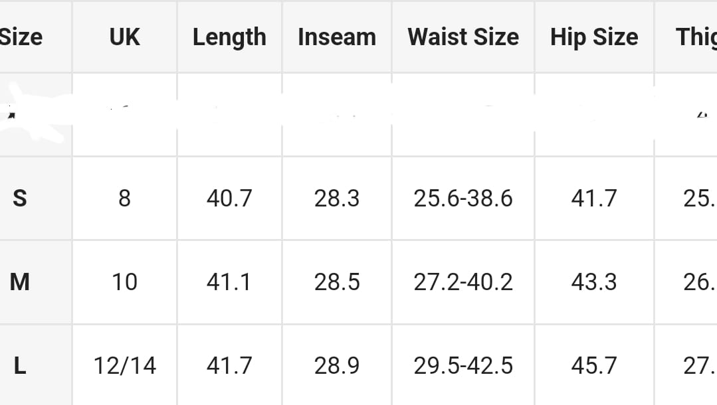717x405 pixels.
Task: Click the UK size 10 cell
Action: [x=124, y=282]
